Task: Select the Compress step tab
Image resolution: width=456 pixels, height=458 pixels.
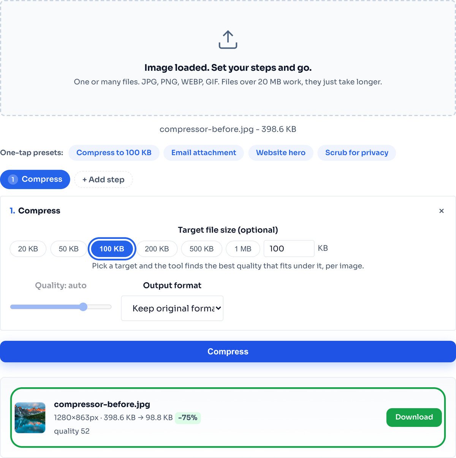Action: point(35,180)
